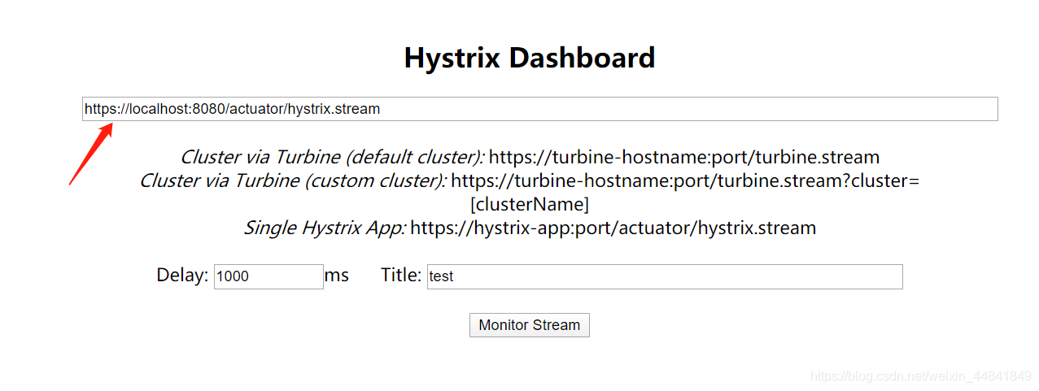The image size is (1039, 391).
Task: Click the https://turbine-hostname:port/turbine.stream example text
Action: [684, 157]
